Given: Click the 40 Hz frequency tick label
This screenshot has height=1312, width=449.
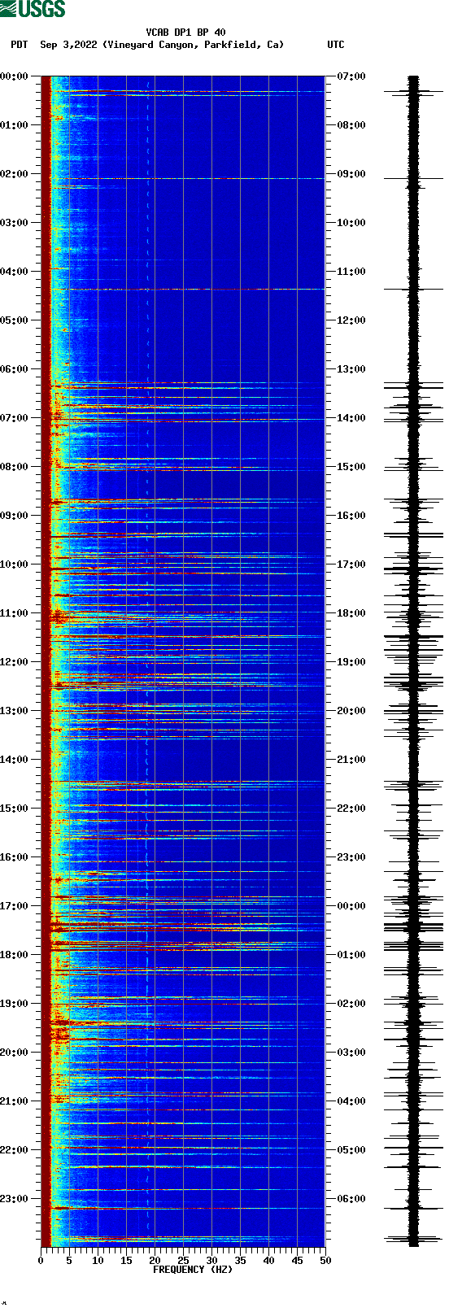Looking at the screenshot, I should (x=268, y=1261).
